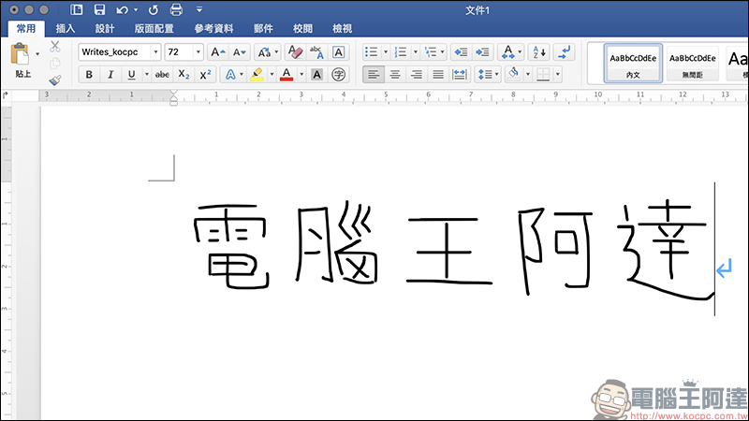This screenshot has width=749, height=421.
Task: Click the Print icon in title bar
Action: (176, 9)
